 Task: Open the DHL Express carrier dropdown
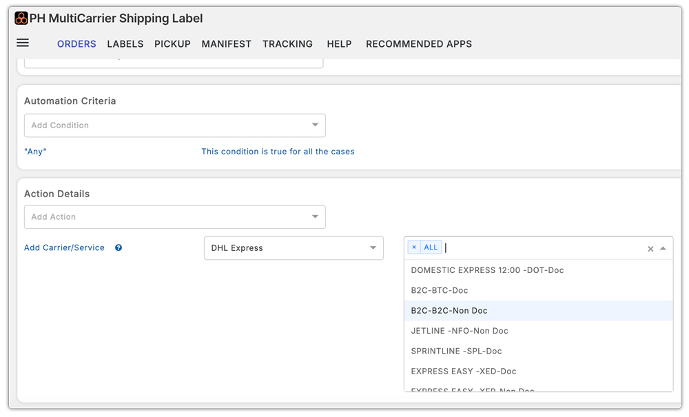click(x=294, y=248)
